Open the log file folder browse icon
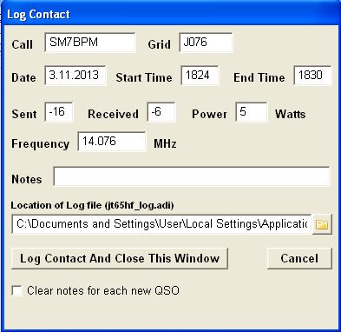341x332 pixels. [322, 224]
